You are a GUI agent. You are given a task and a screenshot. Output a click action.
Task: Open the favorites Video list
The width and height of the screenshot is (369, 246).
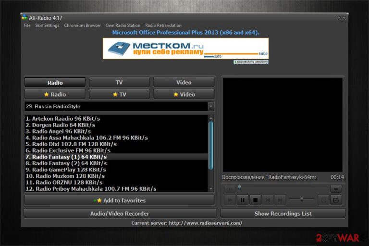tap(184, 94)
